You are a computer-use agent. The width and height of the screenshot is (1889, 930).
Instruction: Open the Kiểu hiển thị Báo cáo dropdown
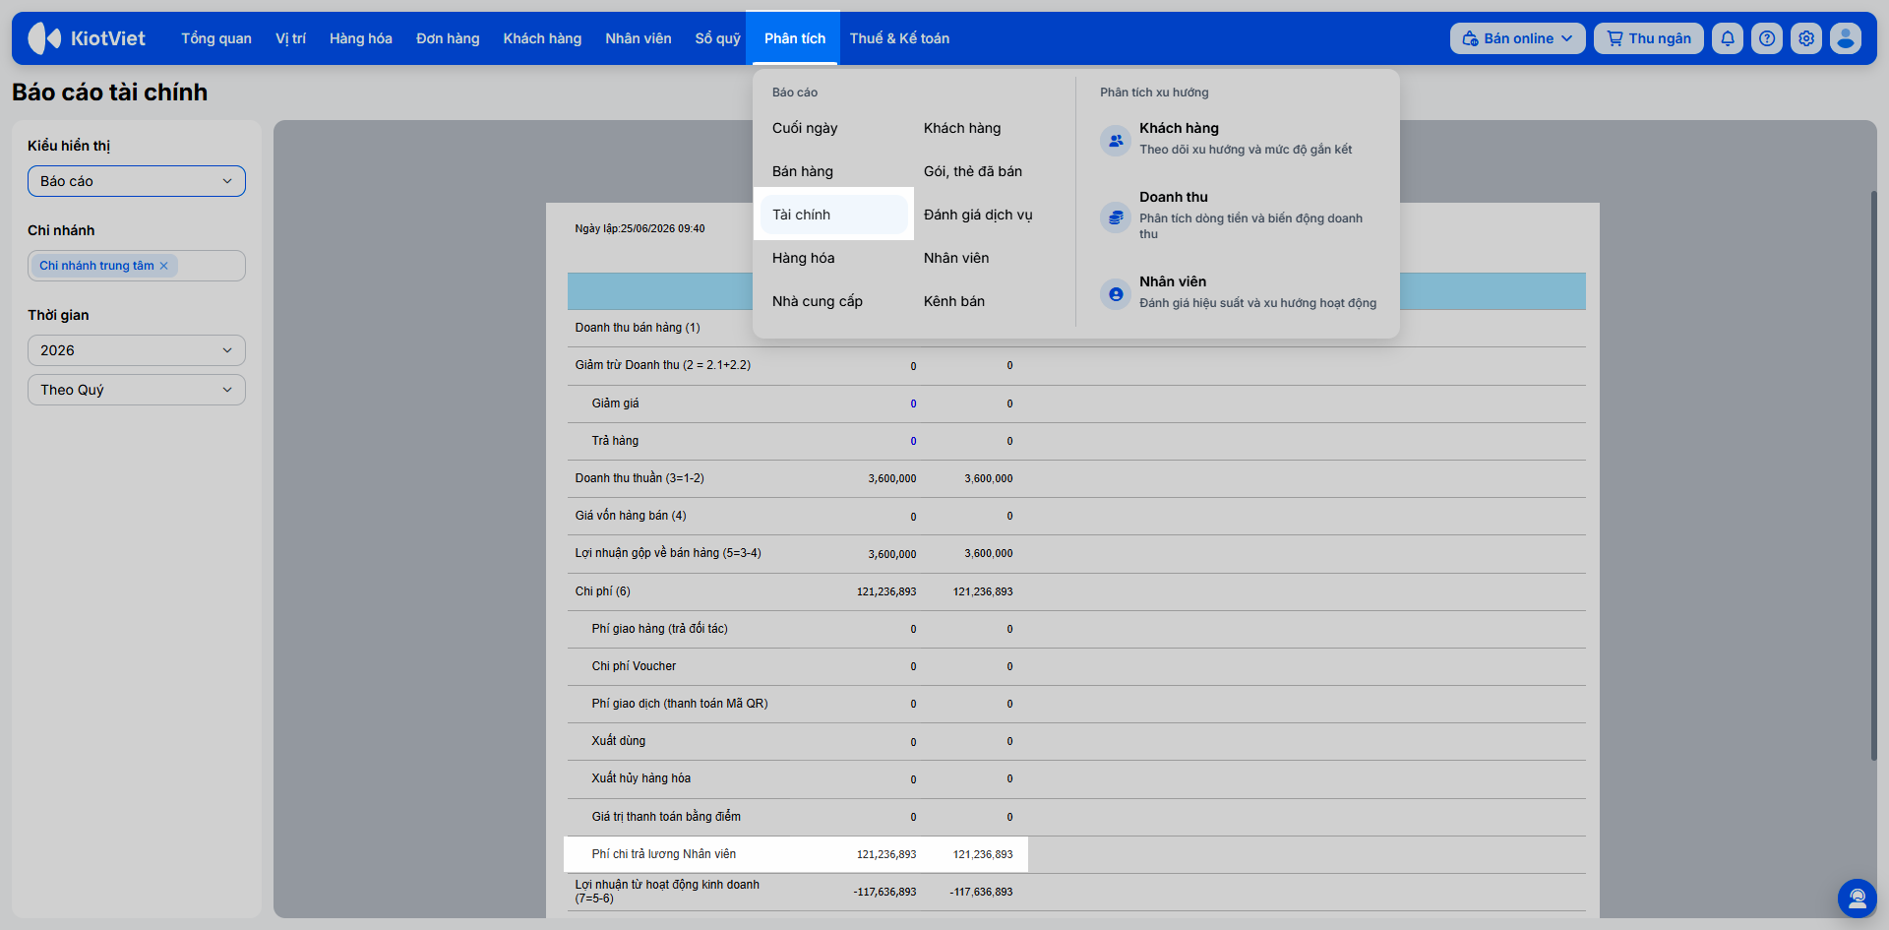[x=137, y=181]
